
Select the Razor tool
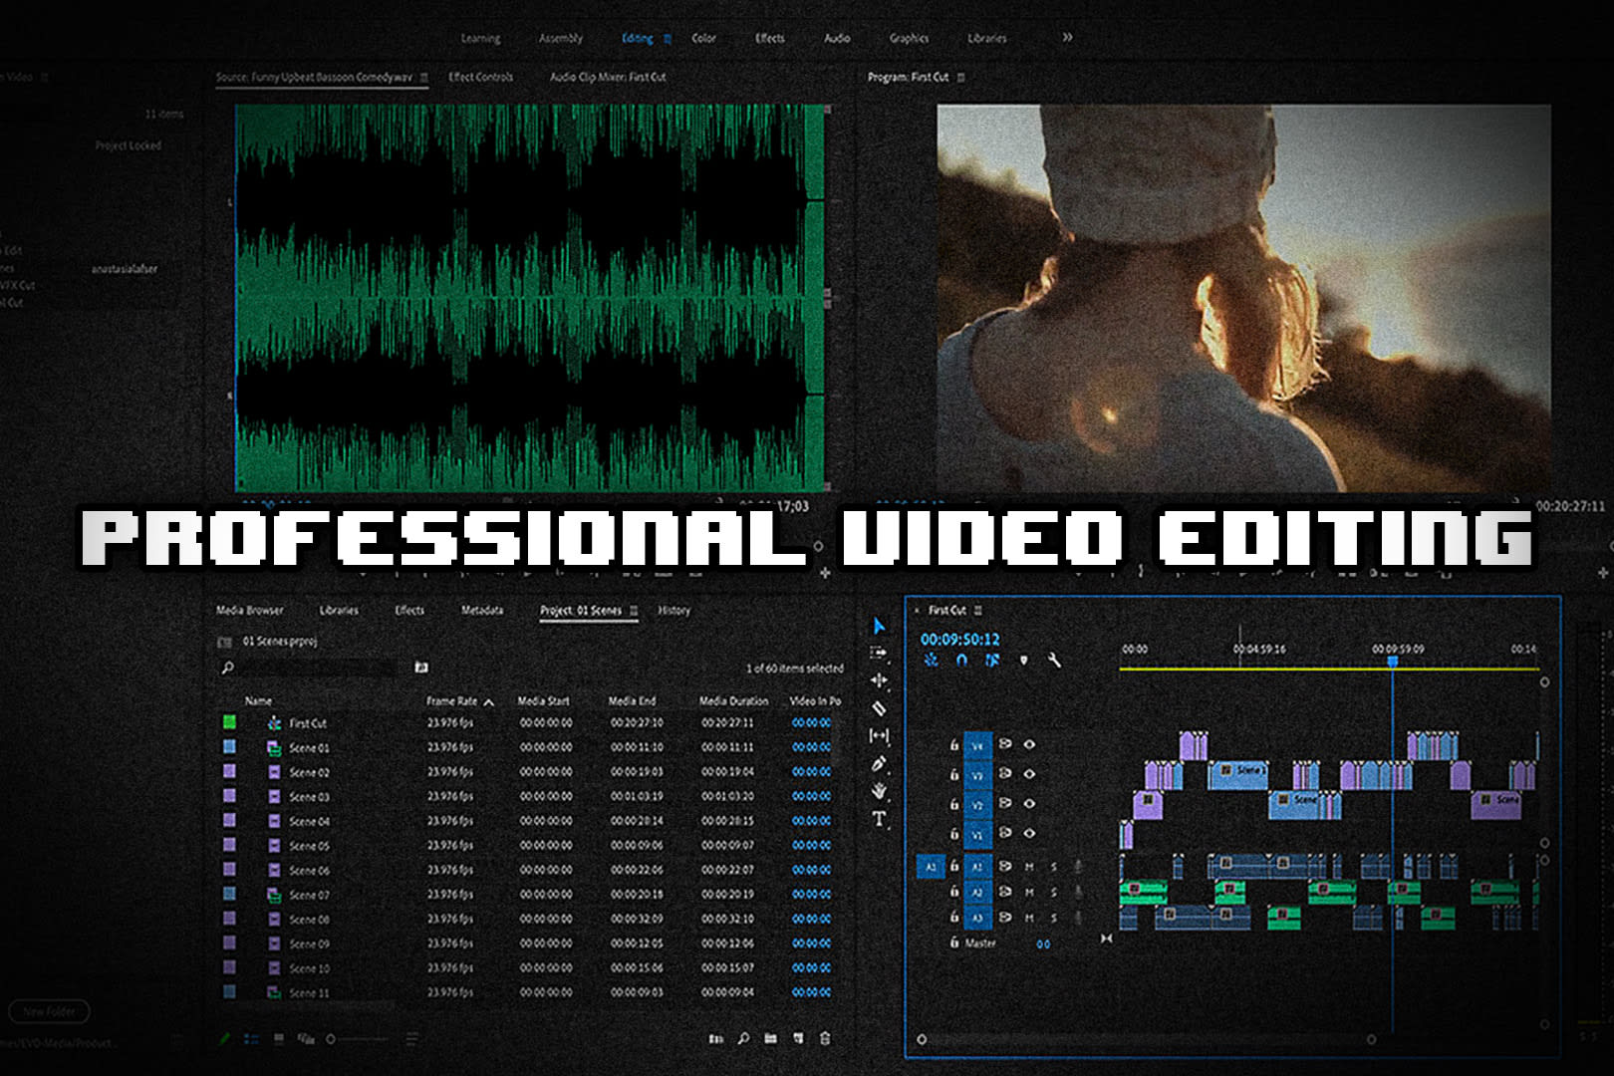(879, 708)
